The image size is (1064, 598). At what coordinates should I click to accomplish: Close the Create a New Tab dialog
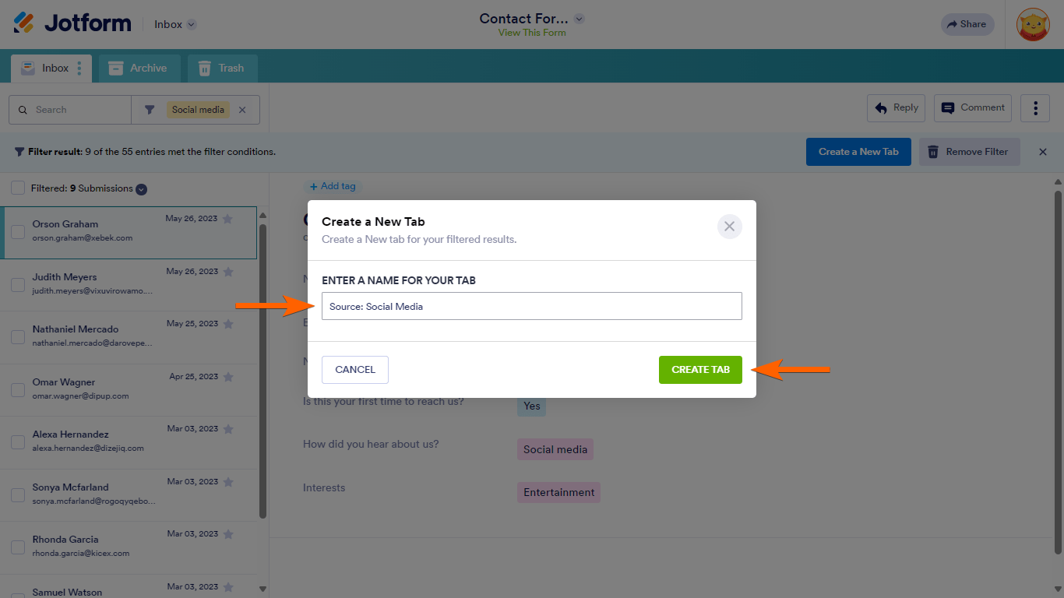pyautogui.click(x=729, y=227)
